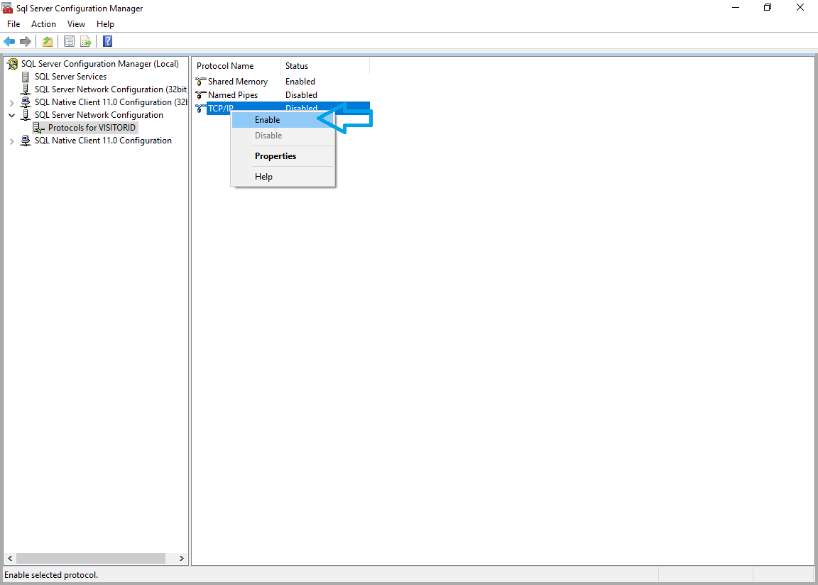Sort by the Protocol Name column header
818x585 pixels.
click(225, 66)
